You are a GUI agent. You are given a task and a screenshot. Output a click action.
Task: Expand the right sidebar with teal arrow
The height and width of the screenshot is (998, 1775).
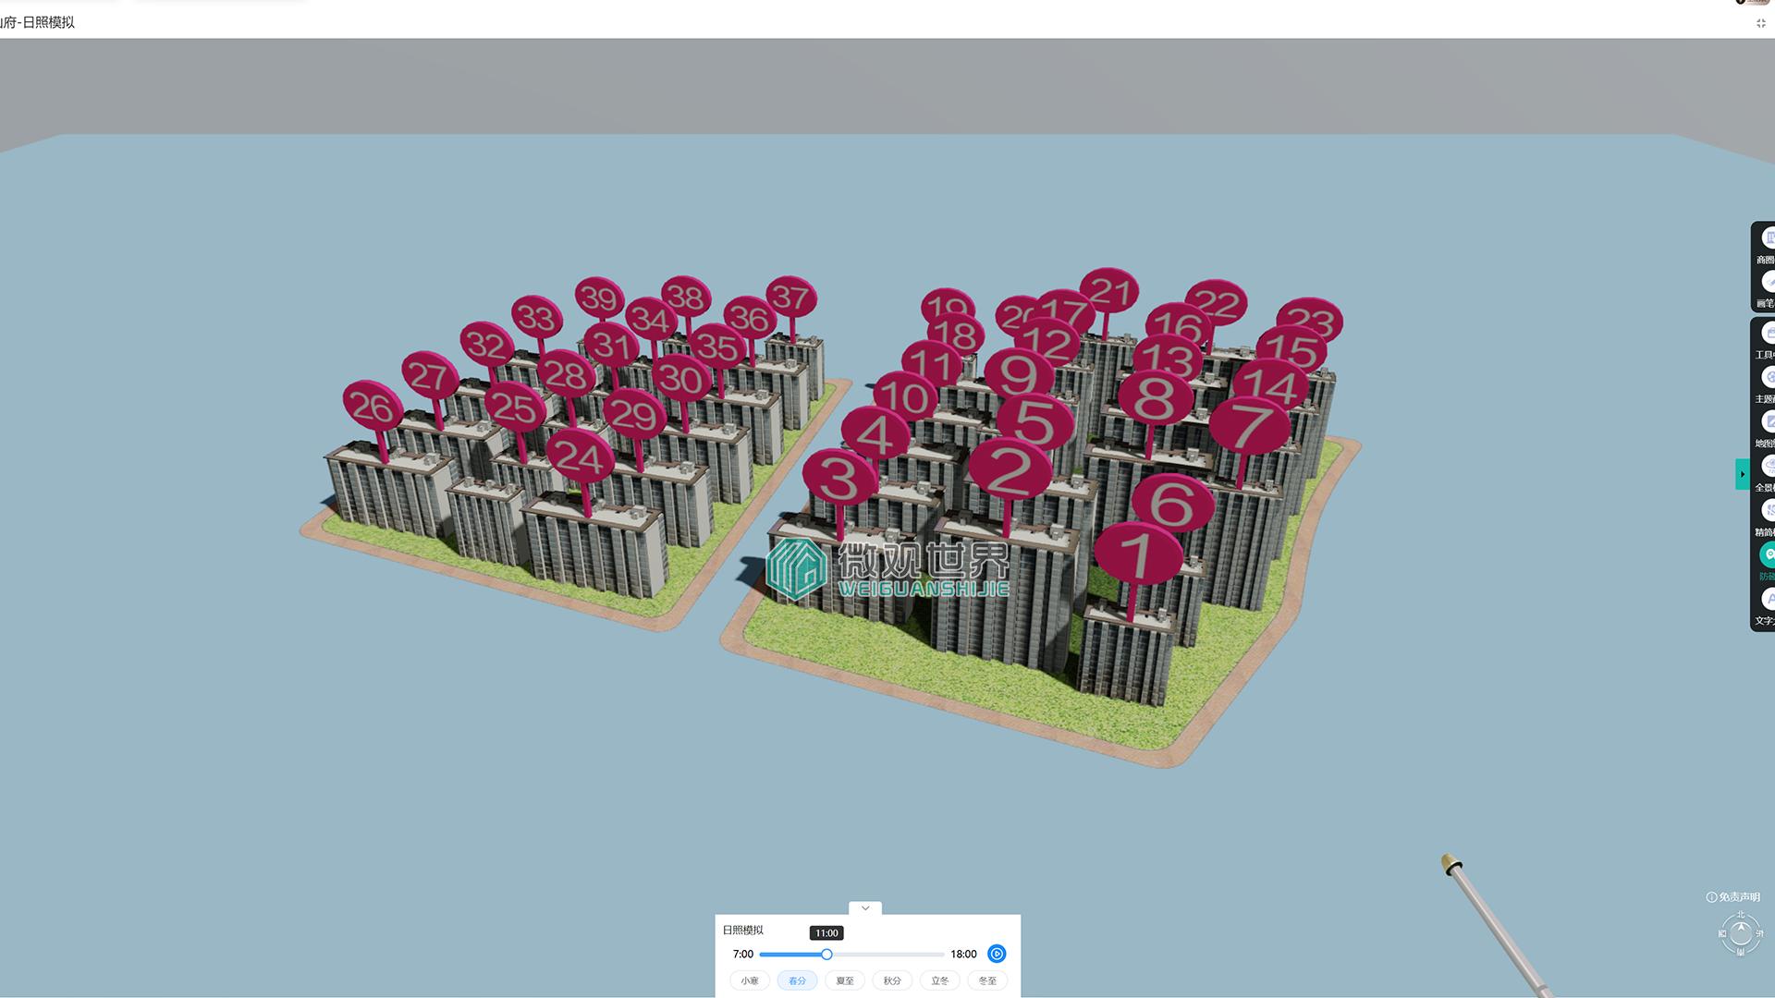pyautogui.click(x=1742, y=474)
